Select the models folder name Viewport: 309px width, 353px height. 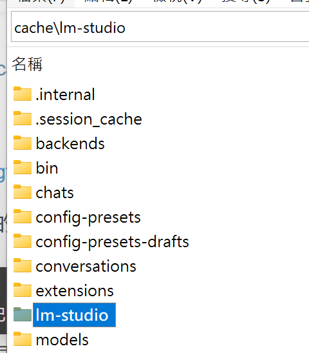click(x=62, y=339)
